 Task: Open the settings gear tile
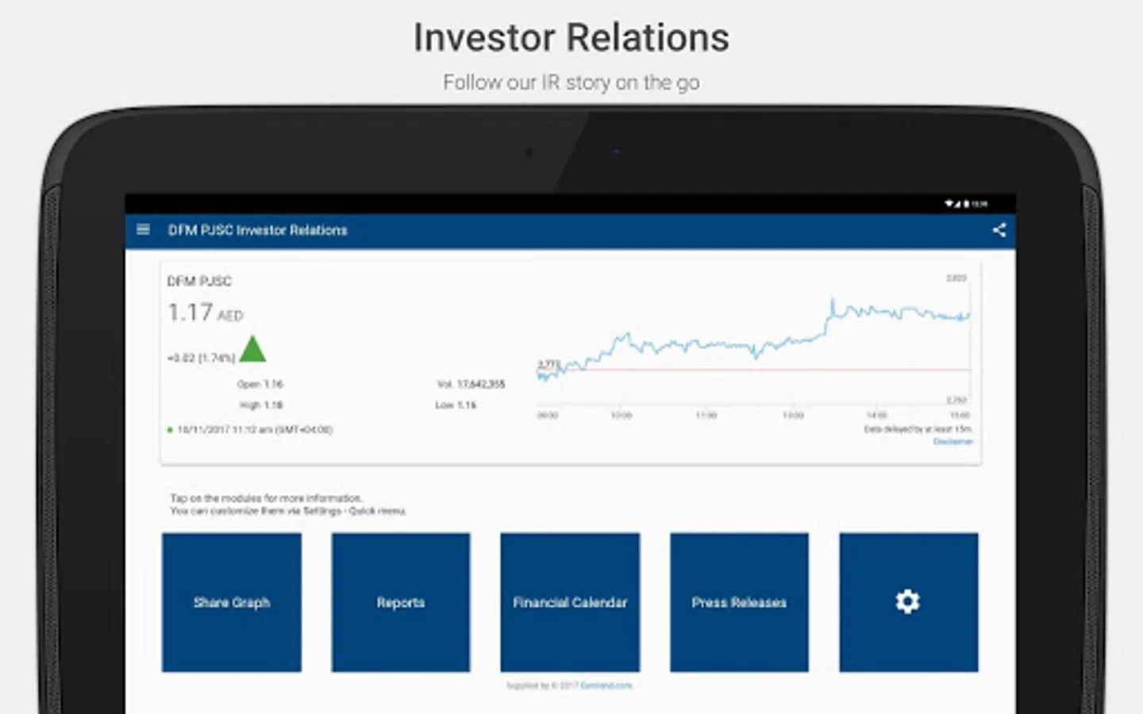pyautogui.click(x=908, y=602)
